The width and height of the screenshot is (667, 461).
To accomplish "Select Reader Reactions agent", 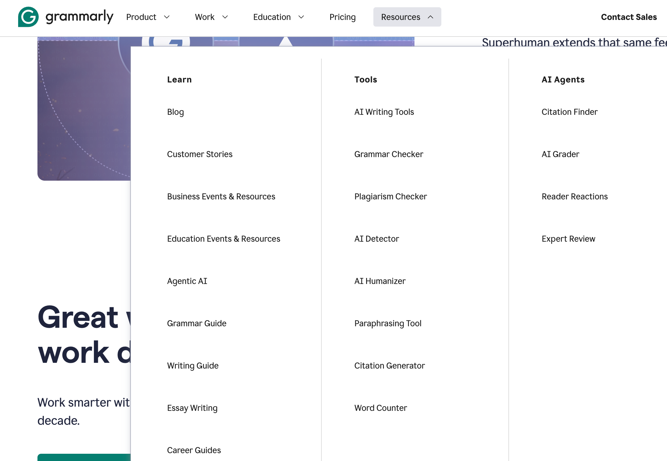I will pyautogui.click(x=575, y=197).
